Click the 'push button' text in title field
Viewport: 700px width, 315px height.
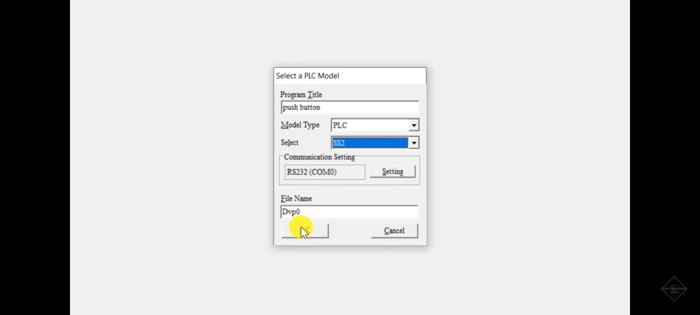301,107
